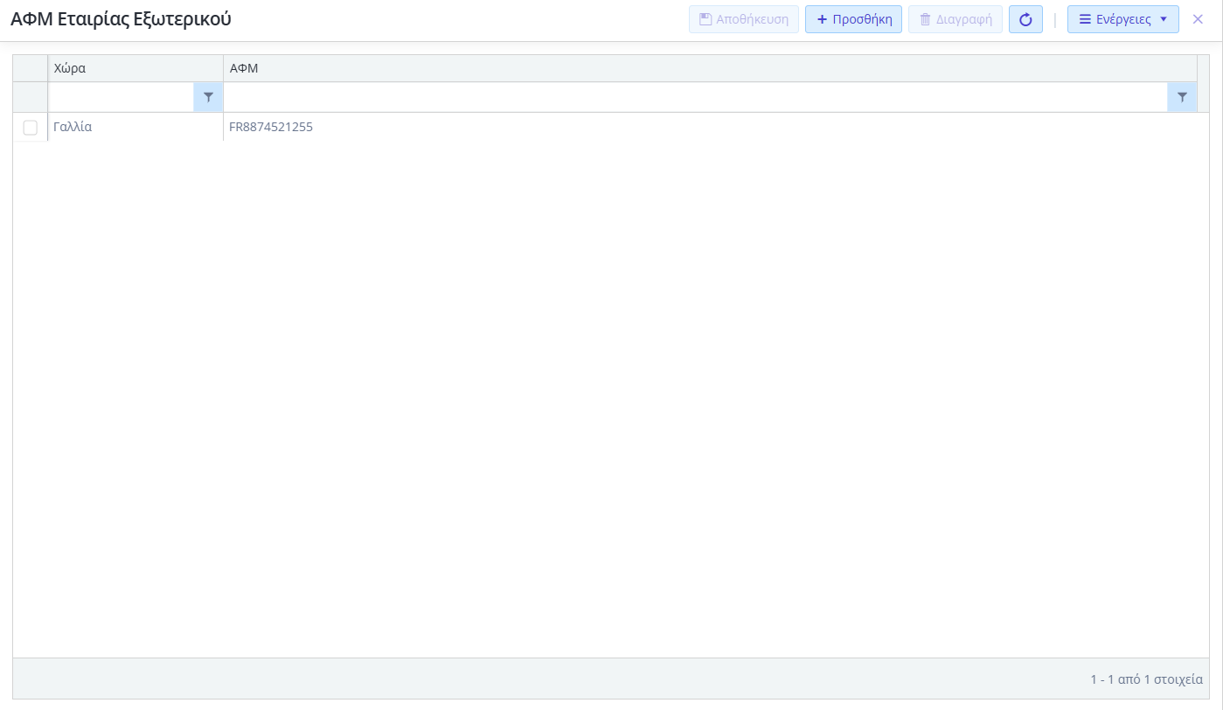Image resolution: width=1223 pixels, height=710 pixels.
Task: Focus the Χώρα filter text field
Action: (121, 98)
